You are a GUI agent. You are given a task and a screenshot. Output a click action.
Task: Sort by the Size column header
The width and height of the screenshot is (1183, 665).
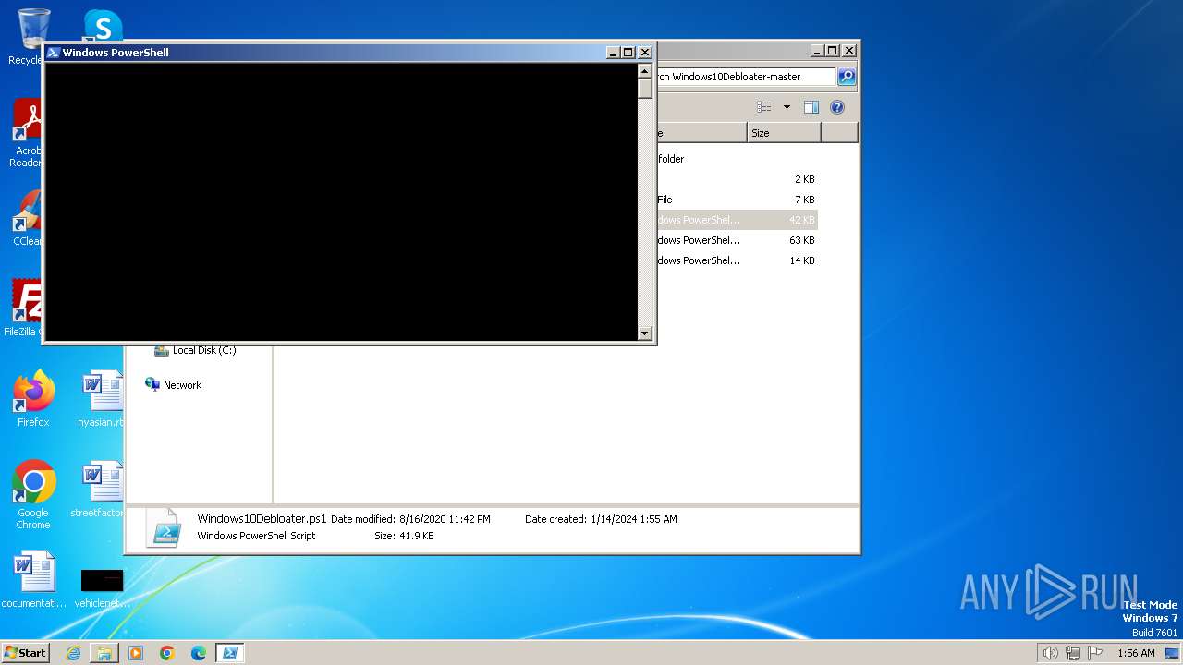click(784, 133)
